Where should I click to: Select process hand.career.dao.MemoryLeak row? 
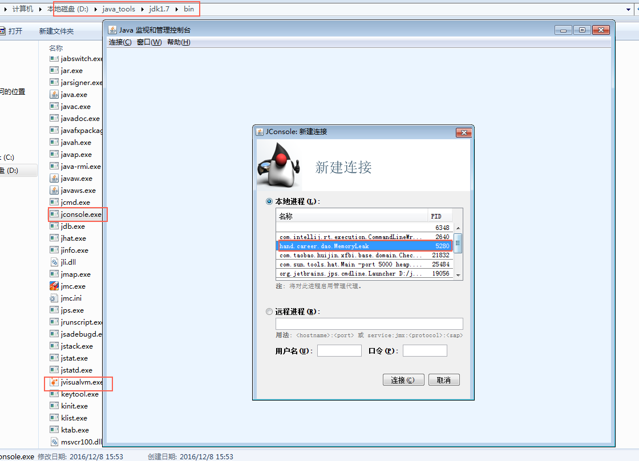[x=365, y=246]
